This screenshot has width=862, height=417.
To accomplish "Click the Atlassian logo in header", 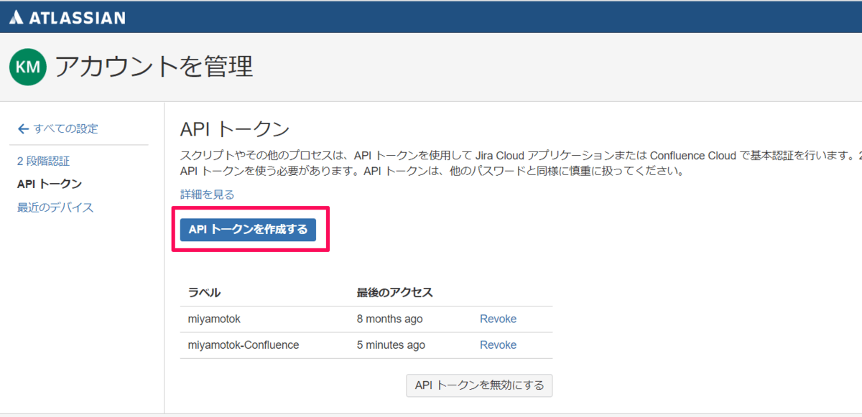I will 68,17.
